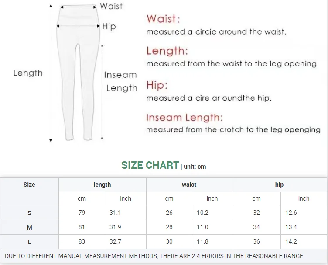Click the 30 cm waist cell
This screenshot has height=265, width=328.
click(169, 241)
